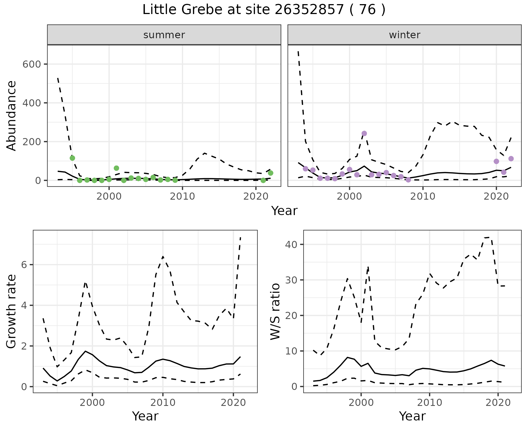Click the shared Year label under abundance panels

[284, 211]
